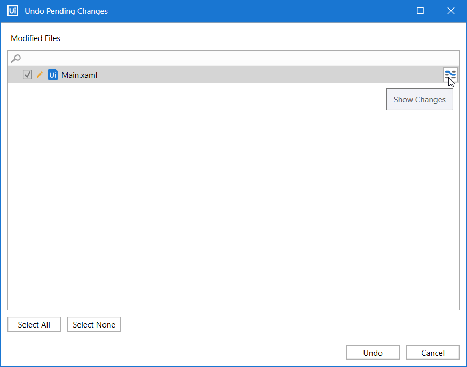This screenshot has height=367, width=467.
Task: Click the pencil edit icon beside Main.xaml
Action: (39, 75)
